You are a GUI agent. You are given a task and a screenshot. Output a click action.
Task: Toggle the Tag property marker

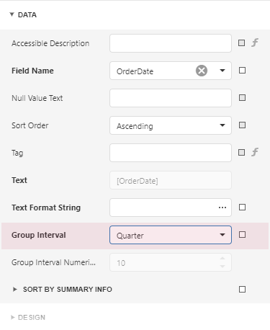pyautogui.click(x=241, y=152)
